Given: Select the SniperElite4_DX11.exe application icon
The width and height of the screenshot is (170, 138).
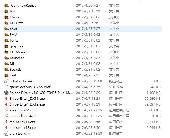Looking at the screenshot, I should point(6,98).
